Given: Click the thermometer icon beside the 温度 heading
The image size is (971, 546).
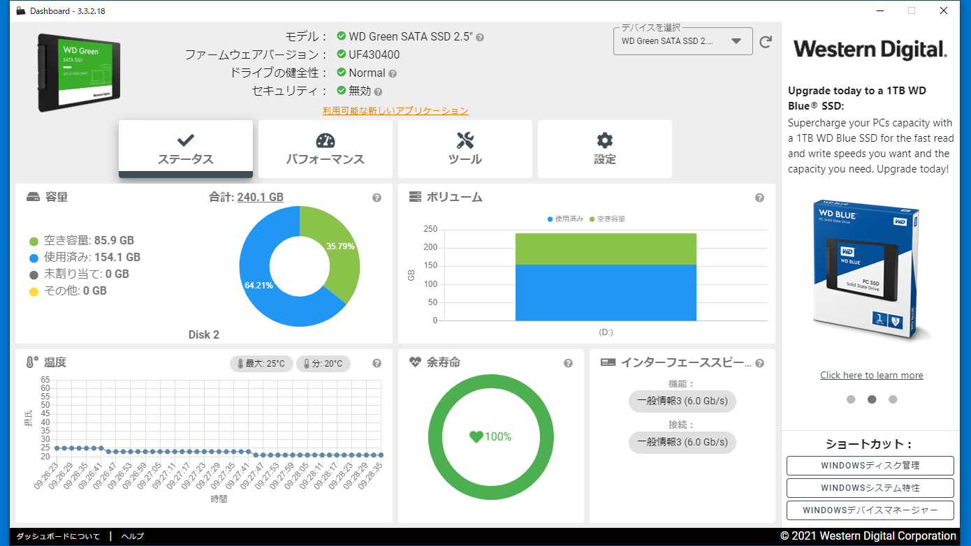Looking at the screenshot, I should [x=32, y=362].
